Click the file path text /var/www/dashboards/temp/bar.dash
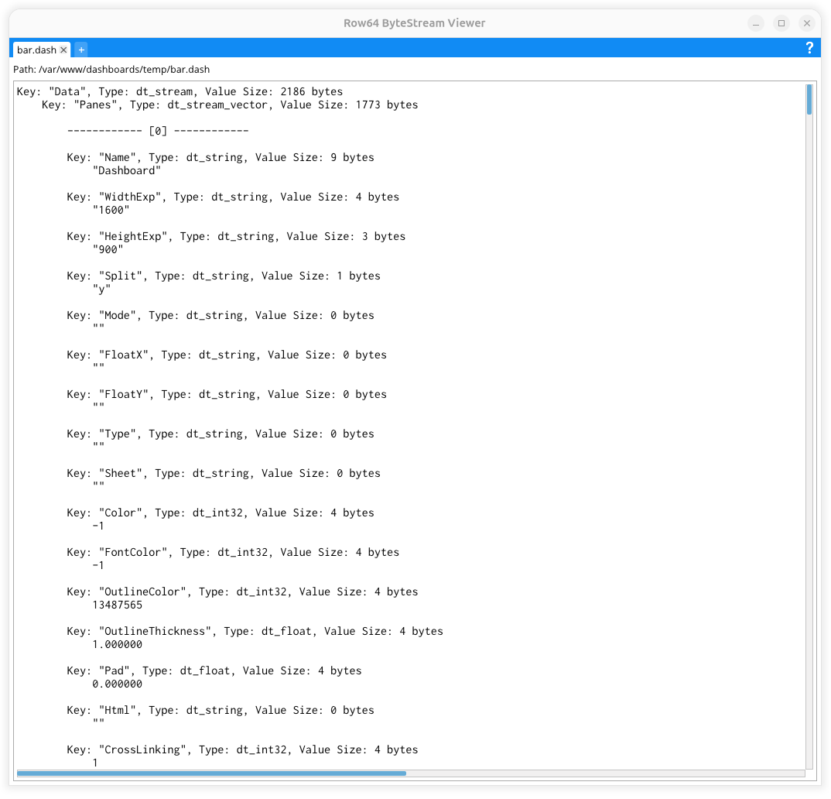This screenshot has width=831, height=799. [x=124, y=70]
